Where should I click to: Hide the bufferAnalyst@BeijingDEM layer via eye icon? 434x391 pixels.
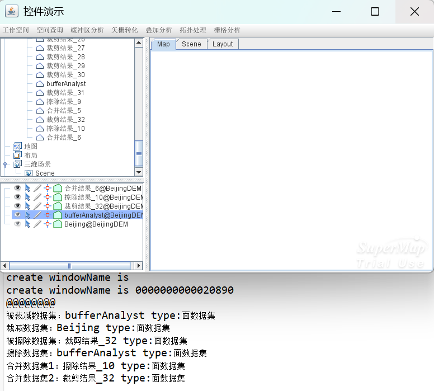pyautogui.click(x=17, y=215)
